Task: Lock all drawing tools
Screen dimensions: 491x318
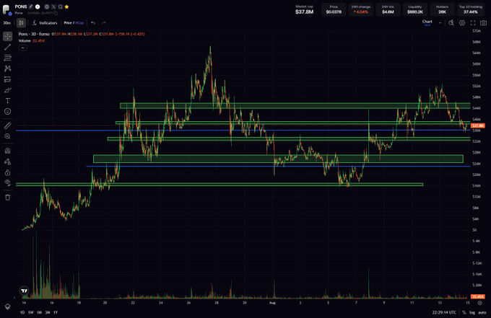Action: point(8,172)
